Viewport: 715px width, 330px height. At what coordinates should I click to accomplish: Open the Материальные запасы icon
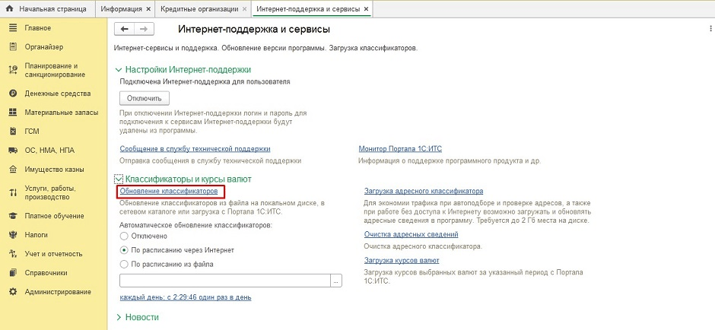pos(12,112)
